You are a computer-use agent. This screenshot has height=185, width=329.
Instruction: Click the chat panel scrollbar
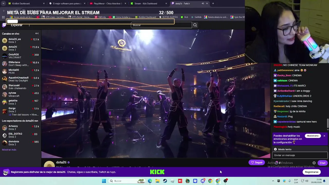click(328, 123)
